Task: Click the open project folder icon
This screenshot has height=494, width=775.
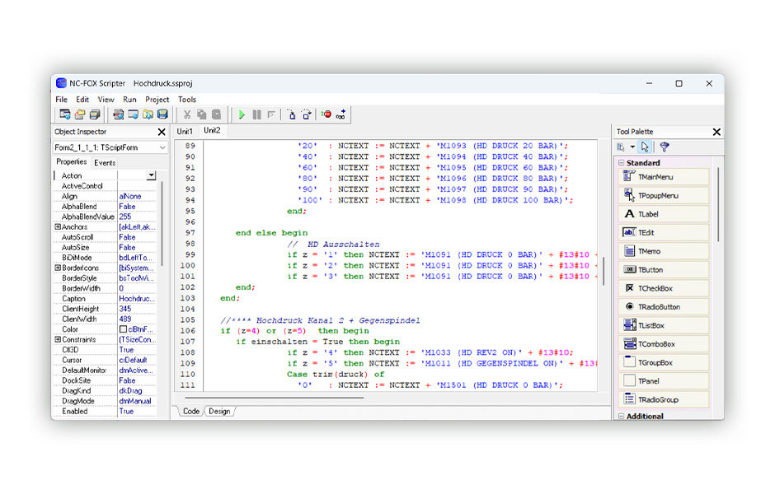Action: point(80,114)
